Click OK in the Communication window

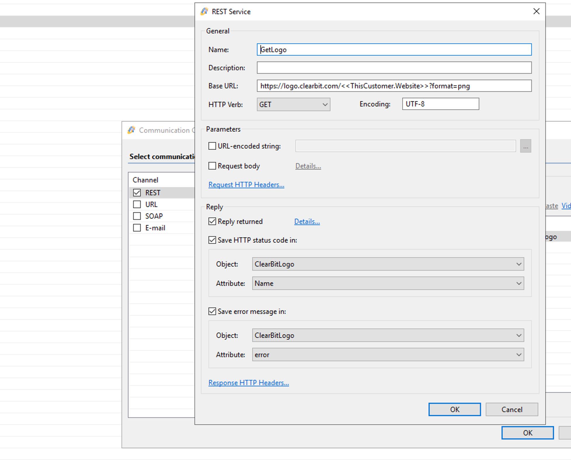528,433
